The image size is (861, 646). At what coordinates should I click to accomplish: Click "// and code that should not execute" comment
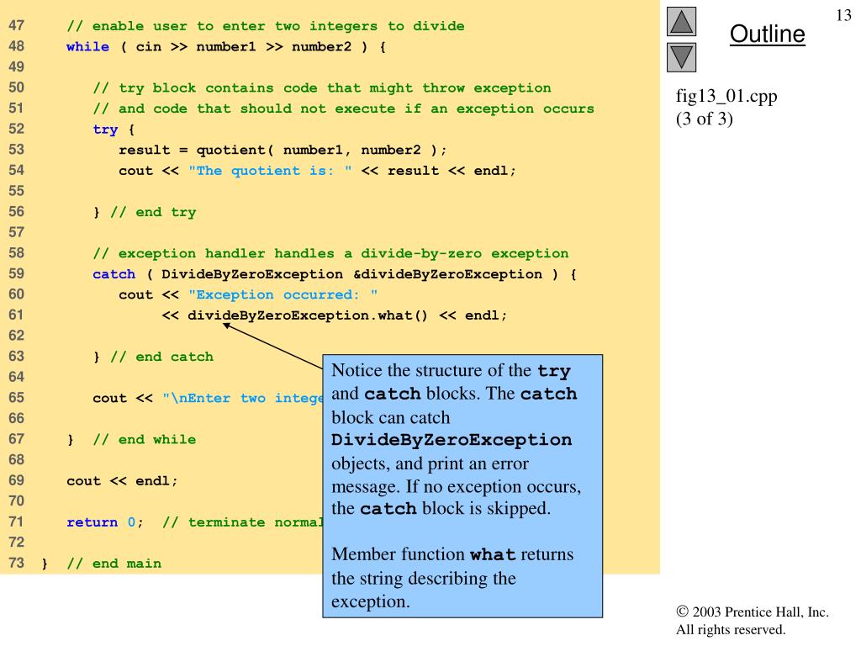point(343,109)
